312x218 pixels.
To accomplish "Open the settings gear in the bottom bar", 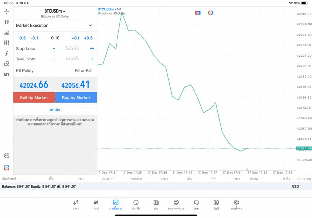I will click(x=236, y=204).
